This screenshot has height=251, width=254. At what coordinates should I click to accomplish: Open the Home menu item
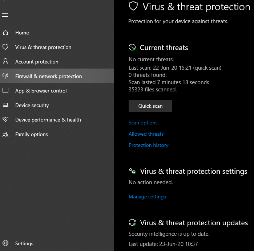22,33
